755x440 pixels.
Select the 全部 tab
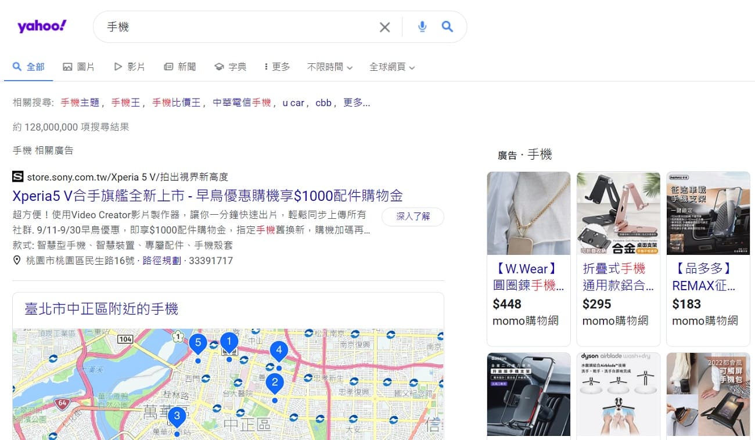(x=28, y=67)
